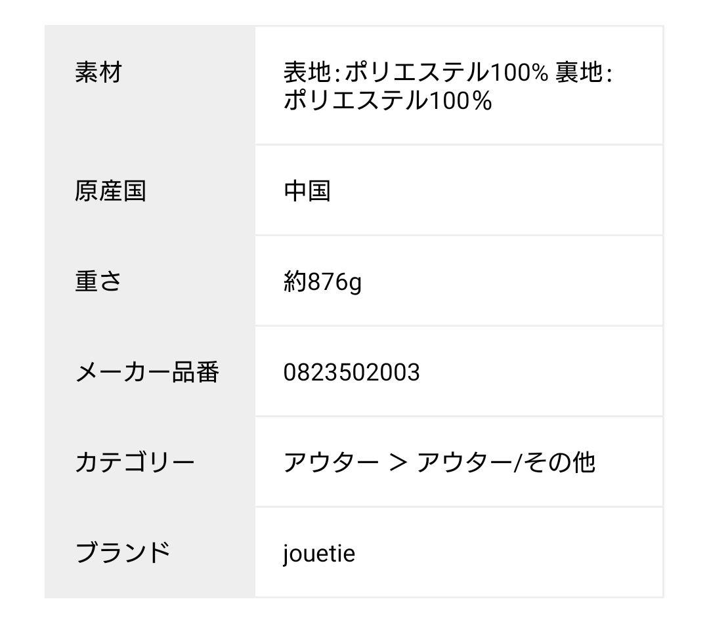Click the 重さ label cell
709x618 pixels.
[x=150, y=281]
